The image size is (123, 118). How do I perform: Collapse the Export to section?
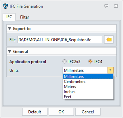click(x=10, y=29)
